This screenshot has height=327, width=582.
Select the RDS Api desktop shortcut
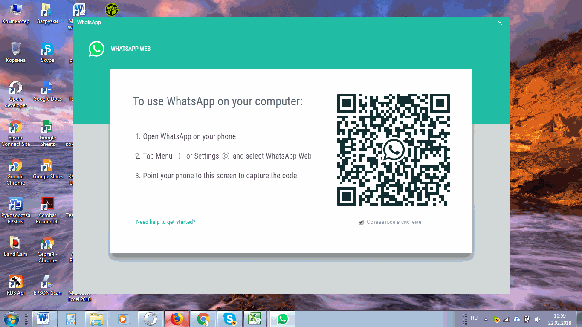[16, 286]
